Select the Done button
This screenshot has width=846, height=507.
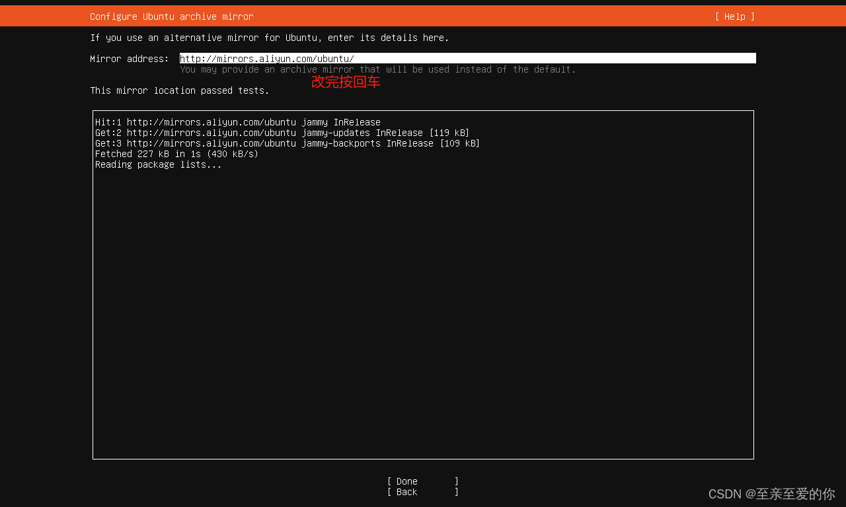pyautogui.click(x=423, y=481)
